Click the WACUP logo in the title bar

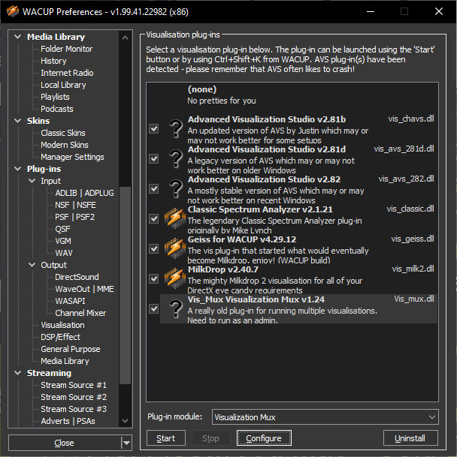pos(13,12)
